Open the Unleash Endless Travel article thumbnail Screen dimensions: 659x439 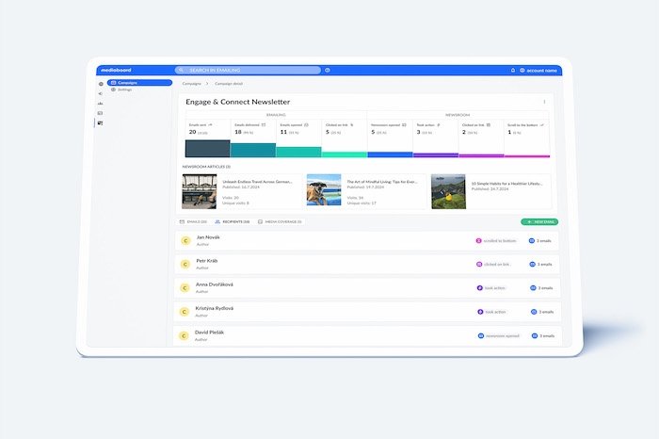(x=199, y=190)
